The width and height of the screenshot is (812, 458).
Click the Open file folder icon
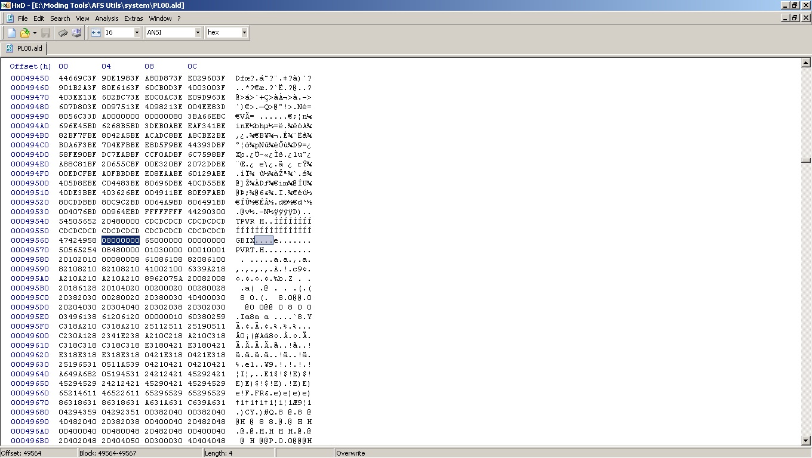[24, 33]
